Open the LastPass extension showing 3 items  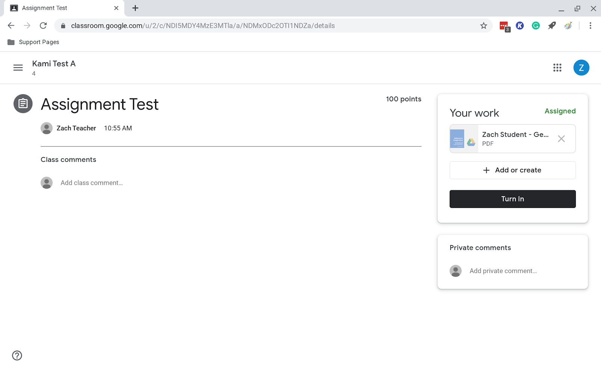coord(504,26)
